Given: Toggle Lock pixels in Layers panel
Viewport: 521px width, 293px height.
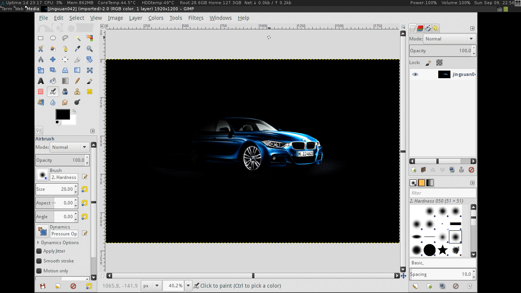Looking at the screenshot, I should coord(428,63).
